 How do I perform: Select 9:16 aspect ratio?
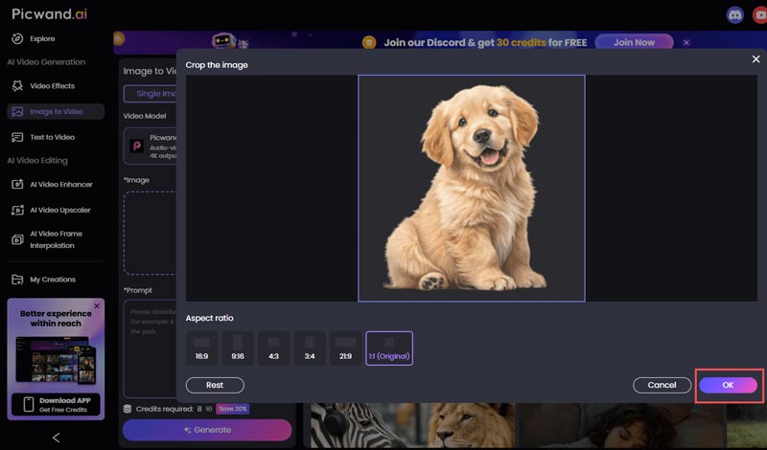point(238,349)
